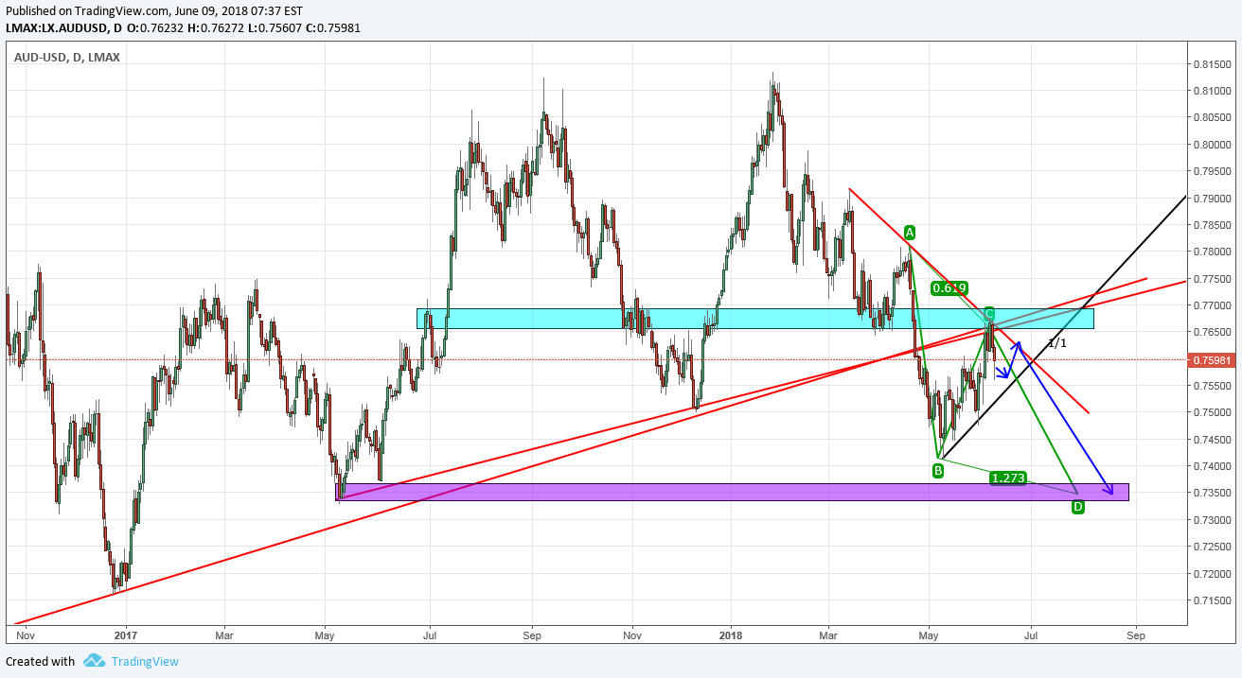Click the 0.77000 price axis label

pos(1212,305)
